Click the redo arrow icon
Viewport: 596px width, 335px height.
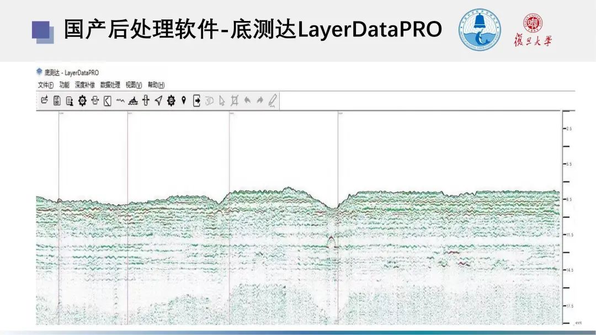260,100
